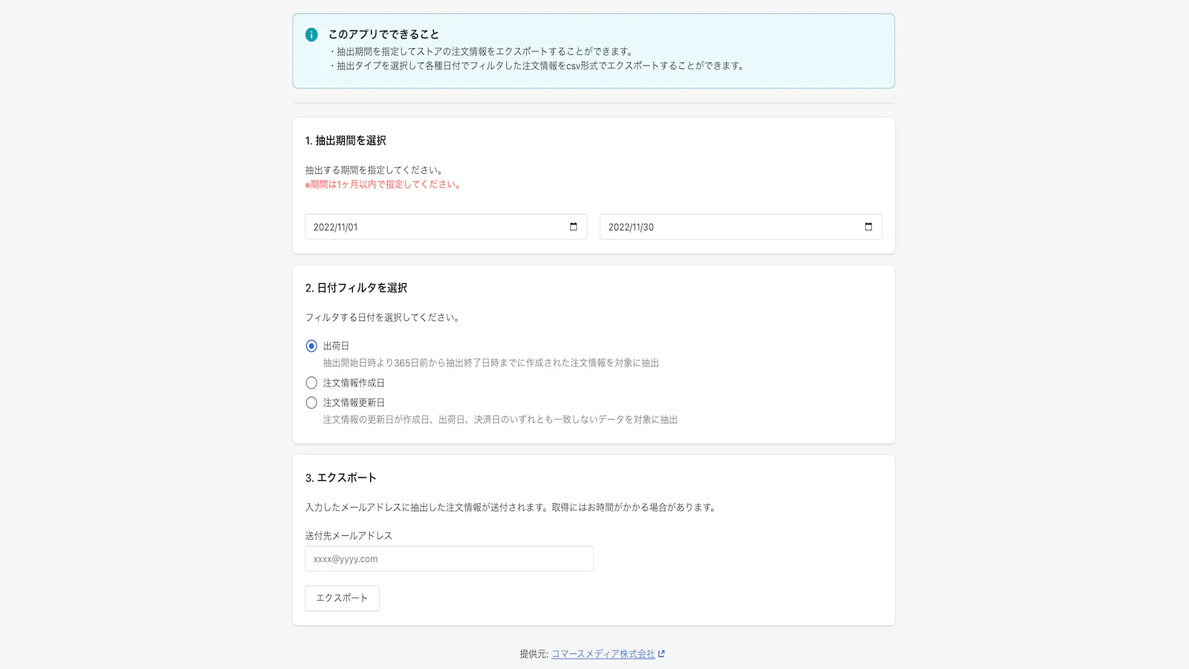Screen dimensions: 1189x669
Task: Open the calendar picker for start date 2022/11/01
Action: (573, 227)
